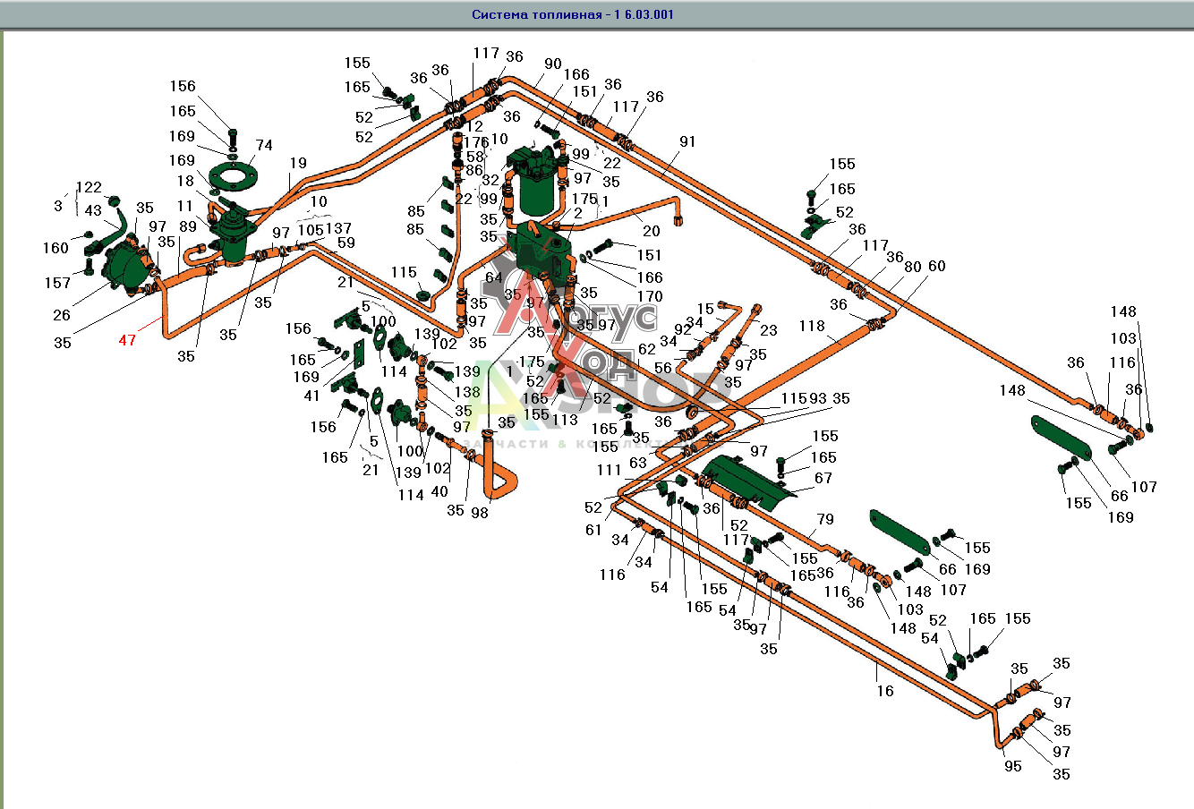
Task: Select part number 19 label
Action: tap(298, 163)
